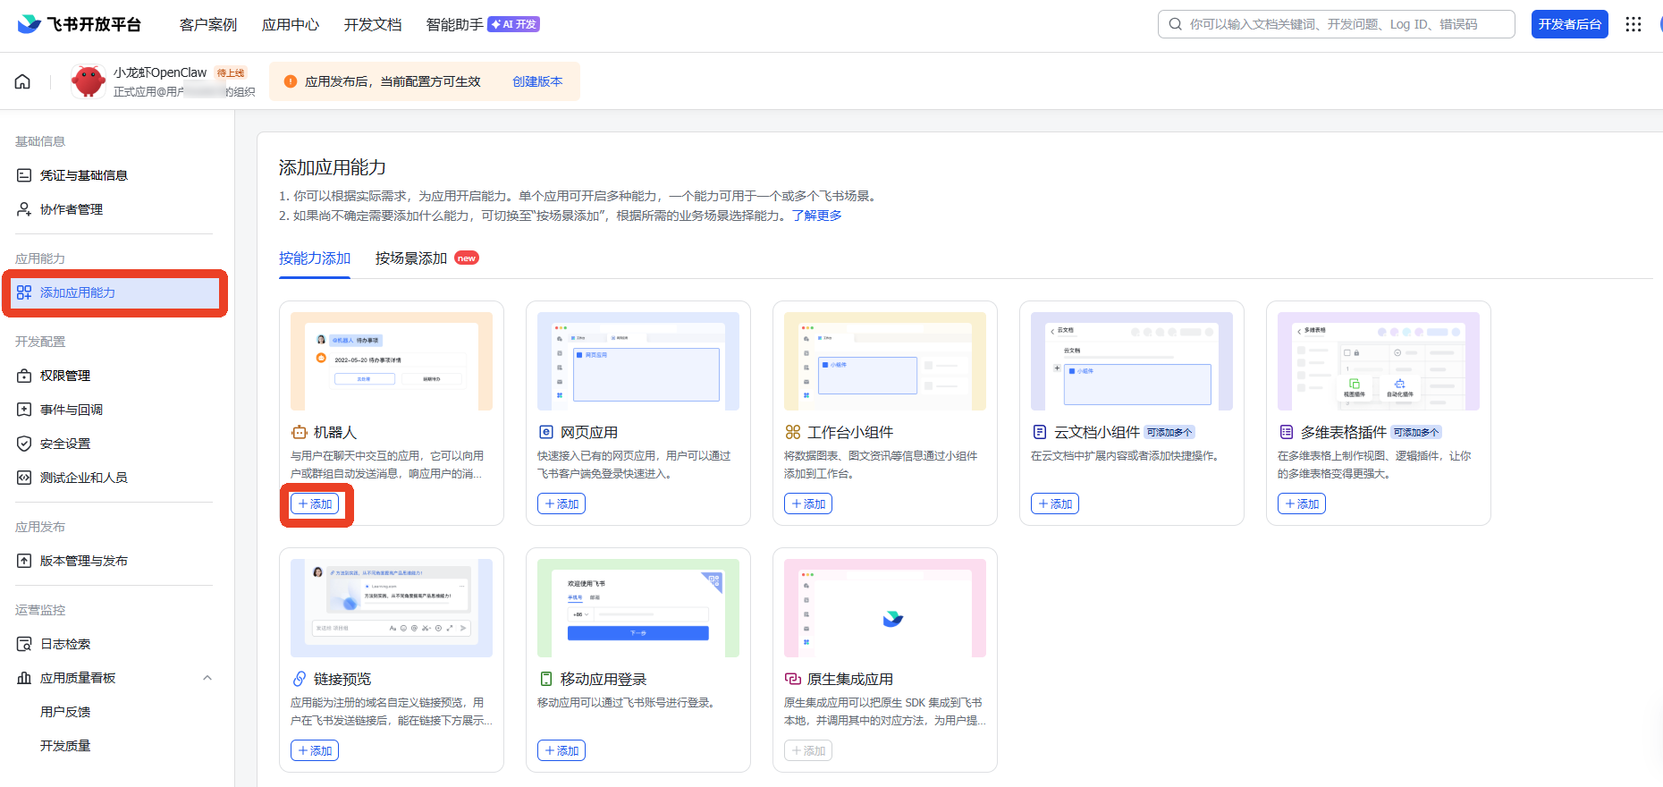The height and width of the screenshot is (787, 1663).
Task: Open 开发文档 in the top navigation
Action: click(373, 24)
